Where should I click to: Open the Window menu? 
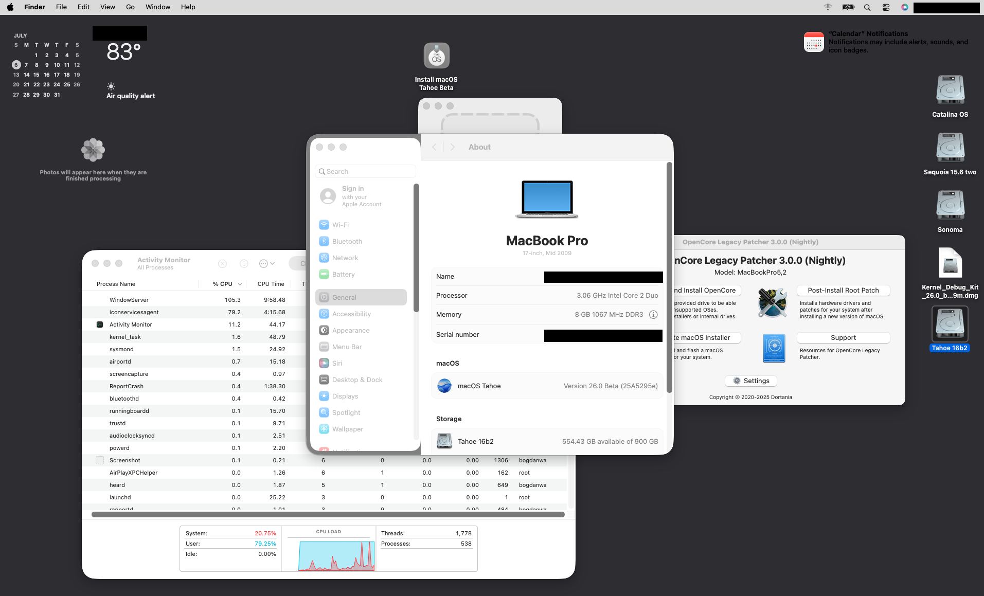[158, 7]
